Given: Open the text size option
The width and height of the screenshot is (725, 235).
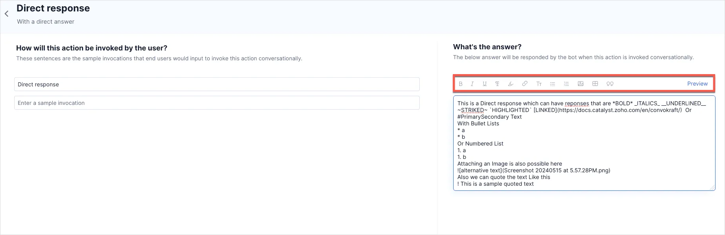Looking at the screenshot, I should click(x=539, y=84).
